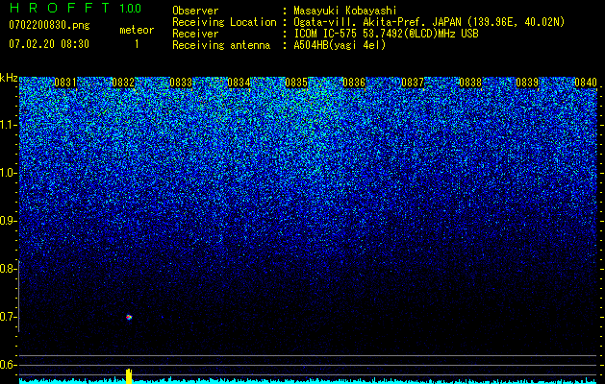Click the 0835 time marker

[296, 83]
